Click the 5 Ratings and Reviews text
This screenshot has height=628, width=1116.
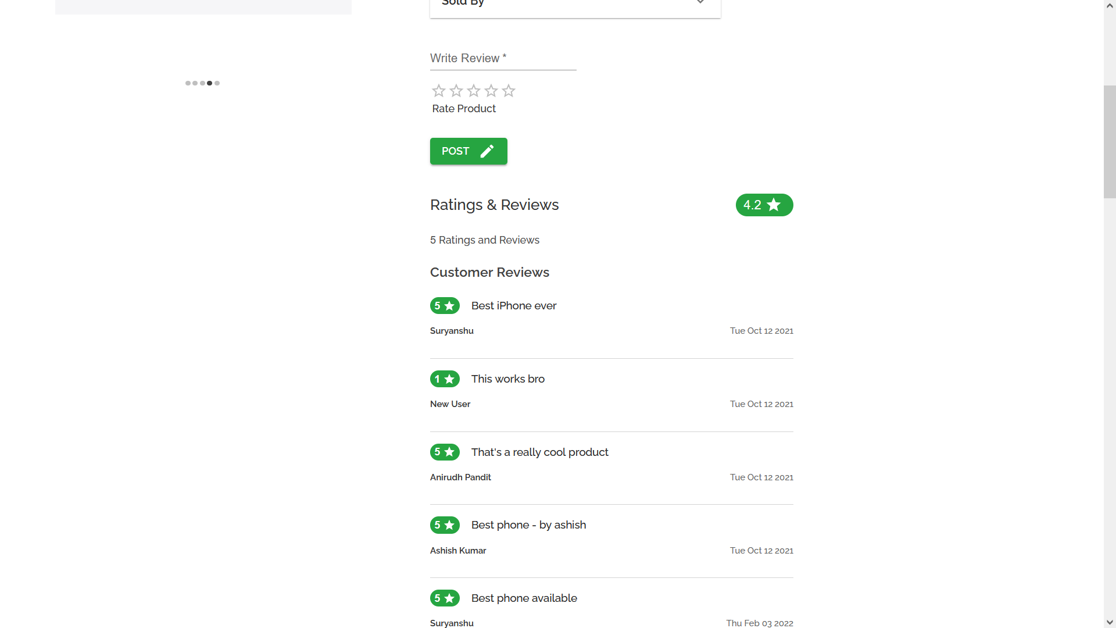coord(485,240)
